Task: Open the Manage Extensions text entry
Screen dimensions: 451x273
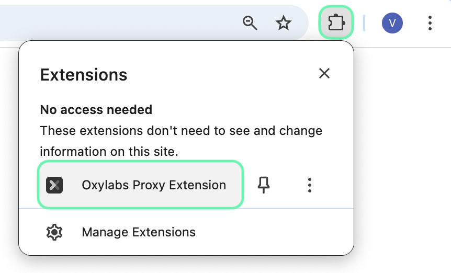Action: (139, 232)
